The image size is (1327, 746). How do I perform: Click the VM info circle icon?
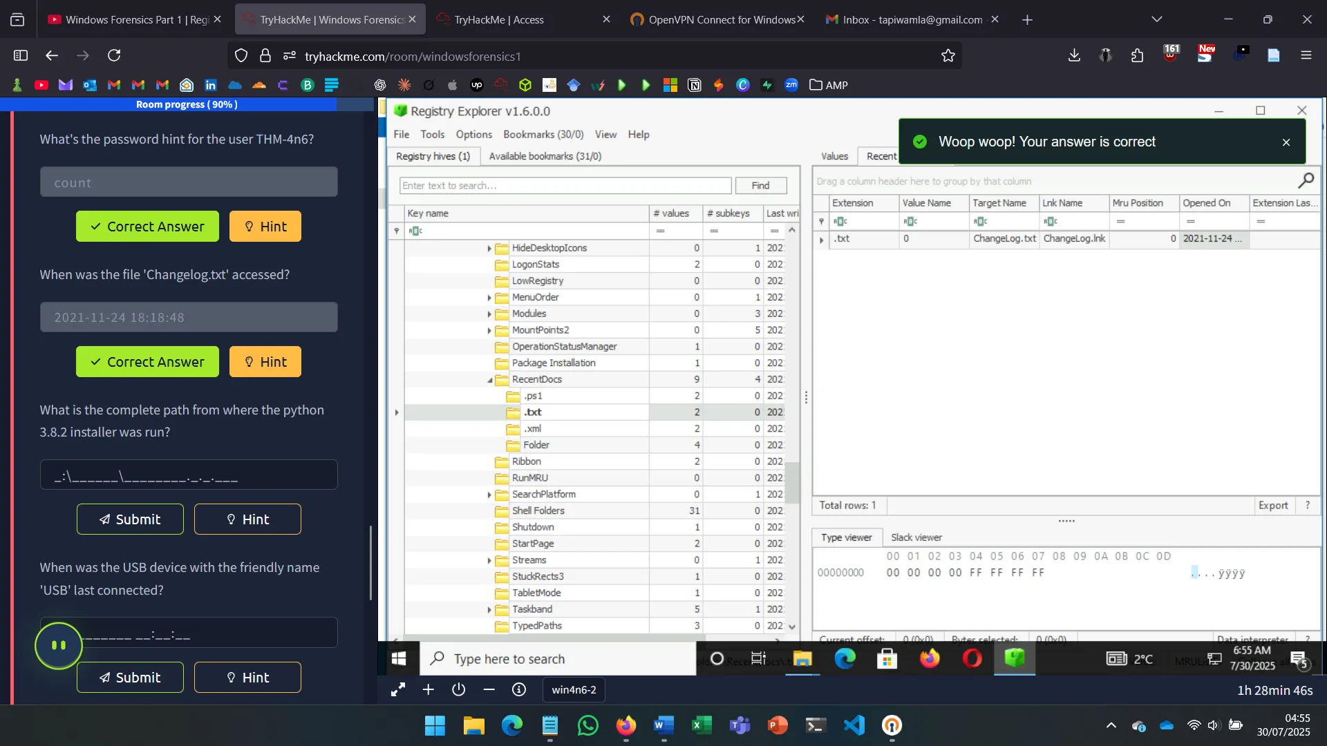519,689
